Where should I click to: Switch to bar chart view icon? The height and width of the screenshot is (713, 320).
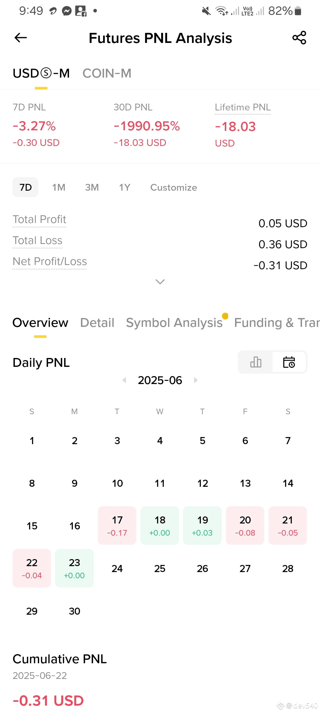click(x=256, y=362)
